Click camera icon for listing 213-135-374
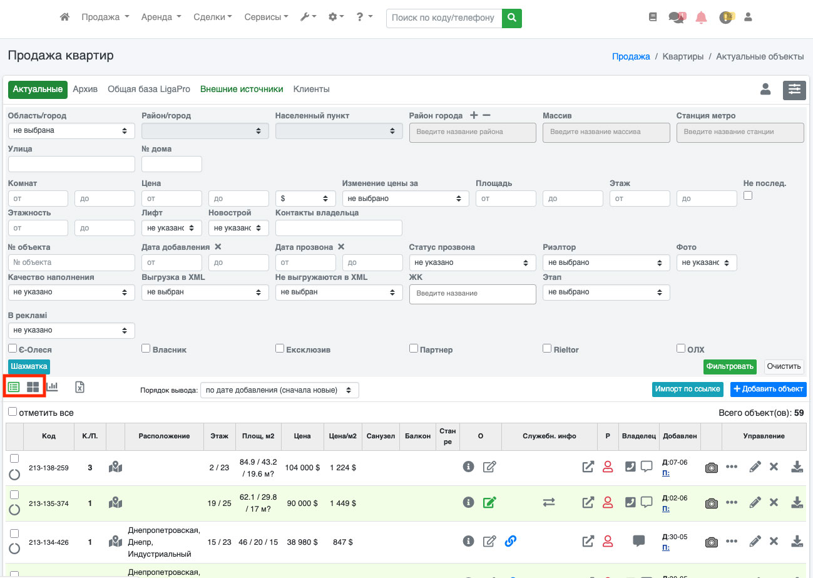This screenshot has width=813, height=578. click(711, 503)
